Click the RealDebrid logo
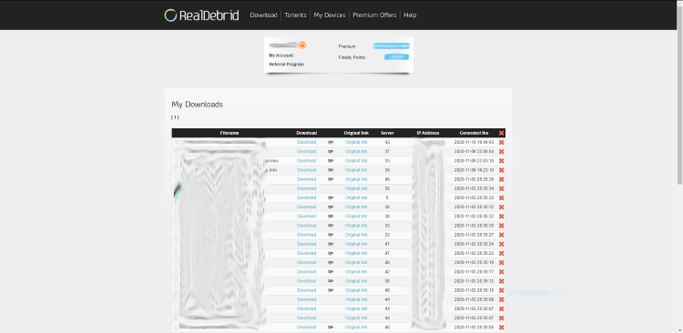This screenshot has width=683, height=333. [x=201, y=15]
